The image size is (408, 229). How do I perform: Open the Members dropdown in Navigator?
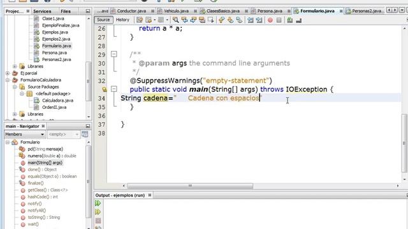(25, 134)
